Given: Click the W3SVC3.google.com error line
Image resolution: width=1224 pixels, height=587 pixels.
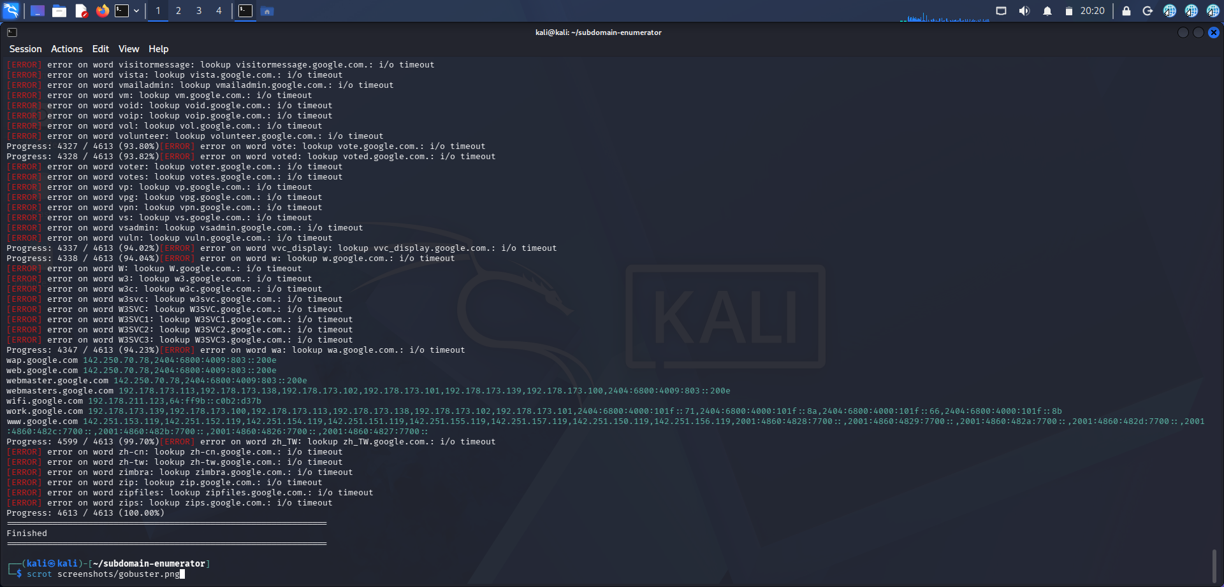Looking at the screenshot, I should pos(180,340).
